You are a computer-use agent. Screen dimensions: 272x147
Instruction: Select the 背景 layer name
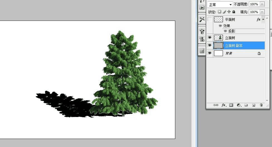(229, 53)
